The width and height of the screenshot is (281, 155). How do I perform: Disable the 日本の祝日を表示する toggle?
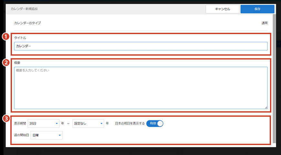click(155, 123)
